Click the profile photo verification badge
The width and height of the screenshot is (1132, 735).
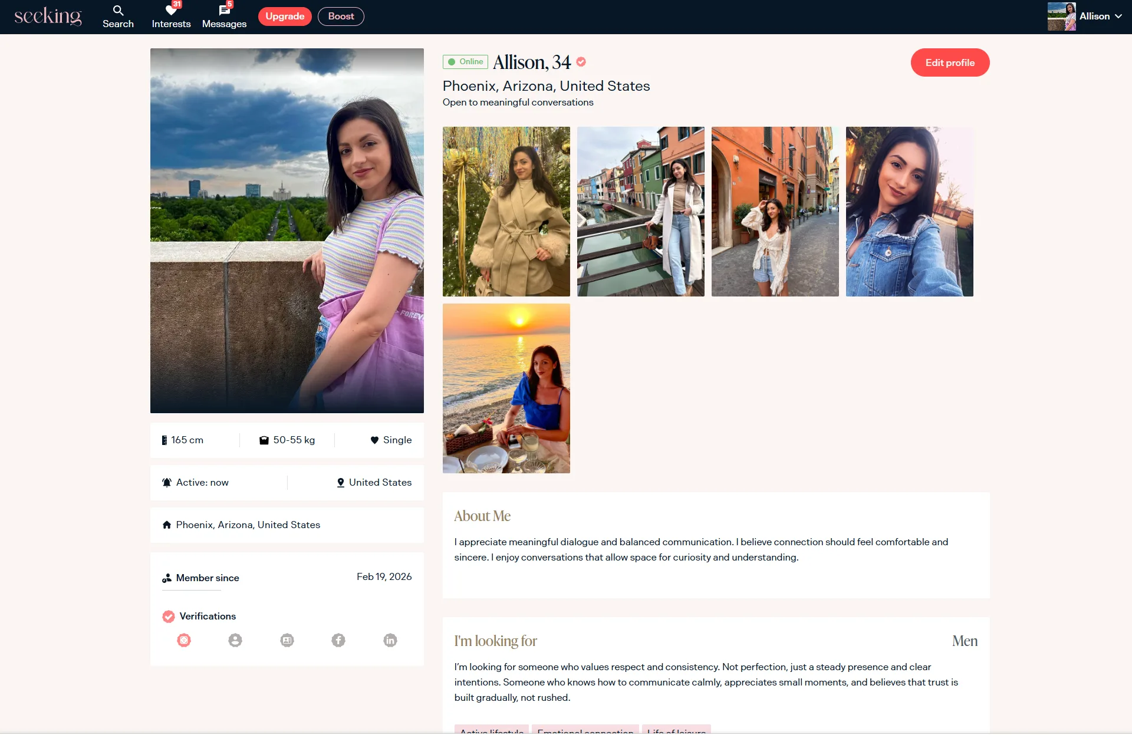click(x=235, y=640)
